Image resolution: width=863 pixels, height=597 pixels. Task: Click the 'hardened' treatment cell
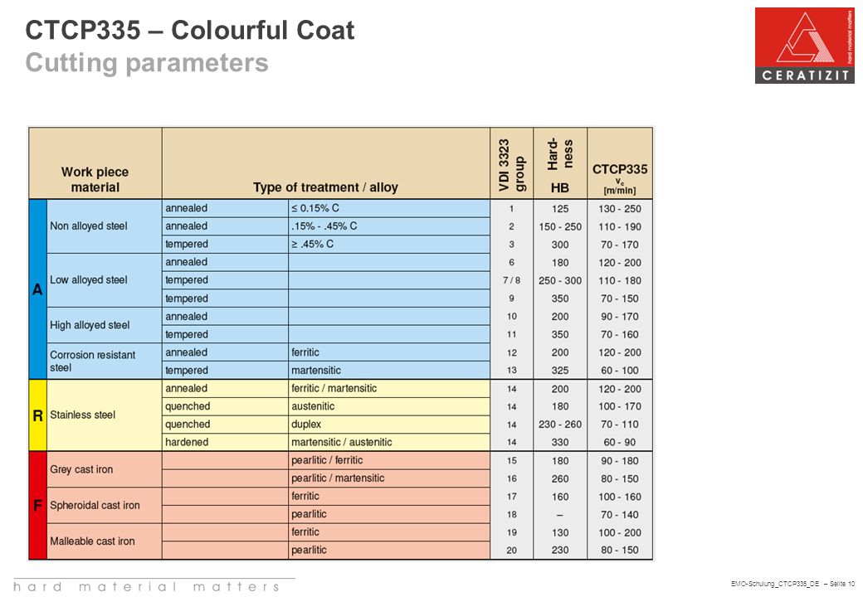tap(225, 442)
